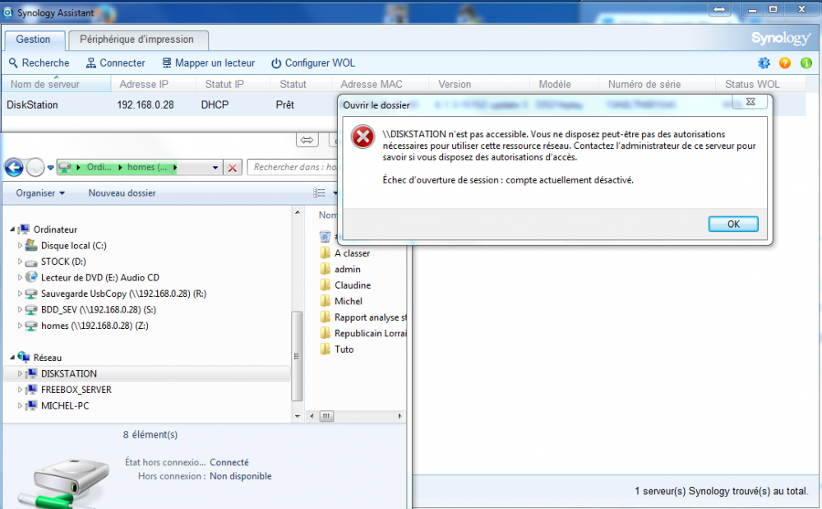Click the Disque local (C:) drive icon

coord(31,245)
